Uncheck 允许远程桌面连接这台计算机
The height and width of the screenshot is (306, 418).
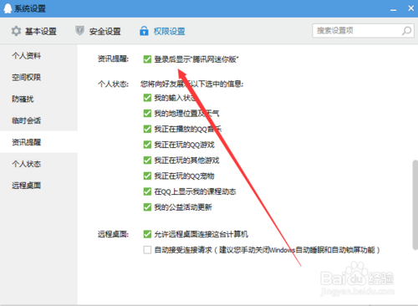pos(147,234)
